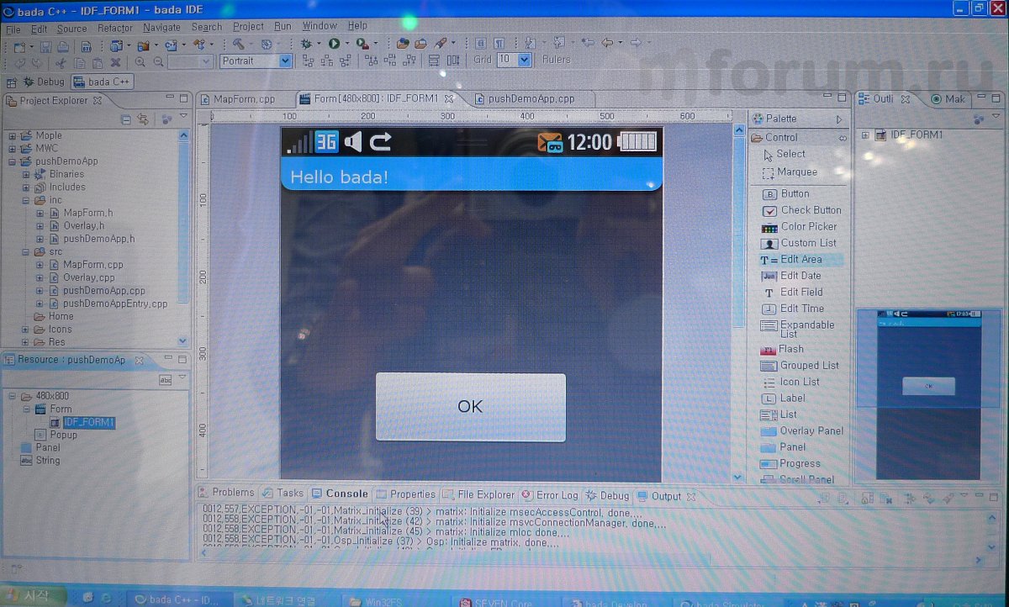Open the Error Log view tab

click(551, 495)
